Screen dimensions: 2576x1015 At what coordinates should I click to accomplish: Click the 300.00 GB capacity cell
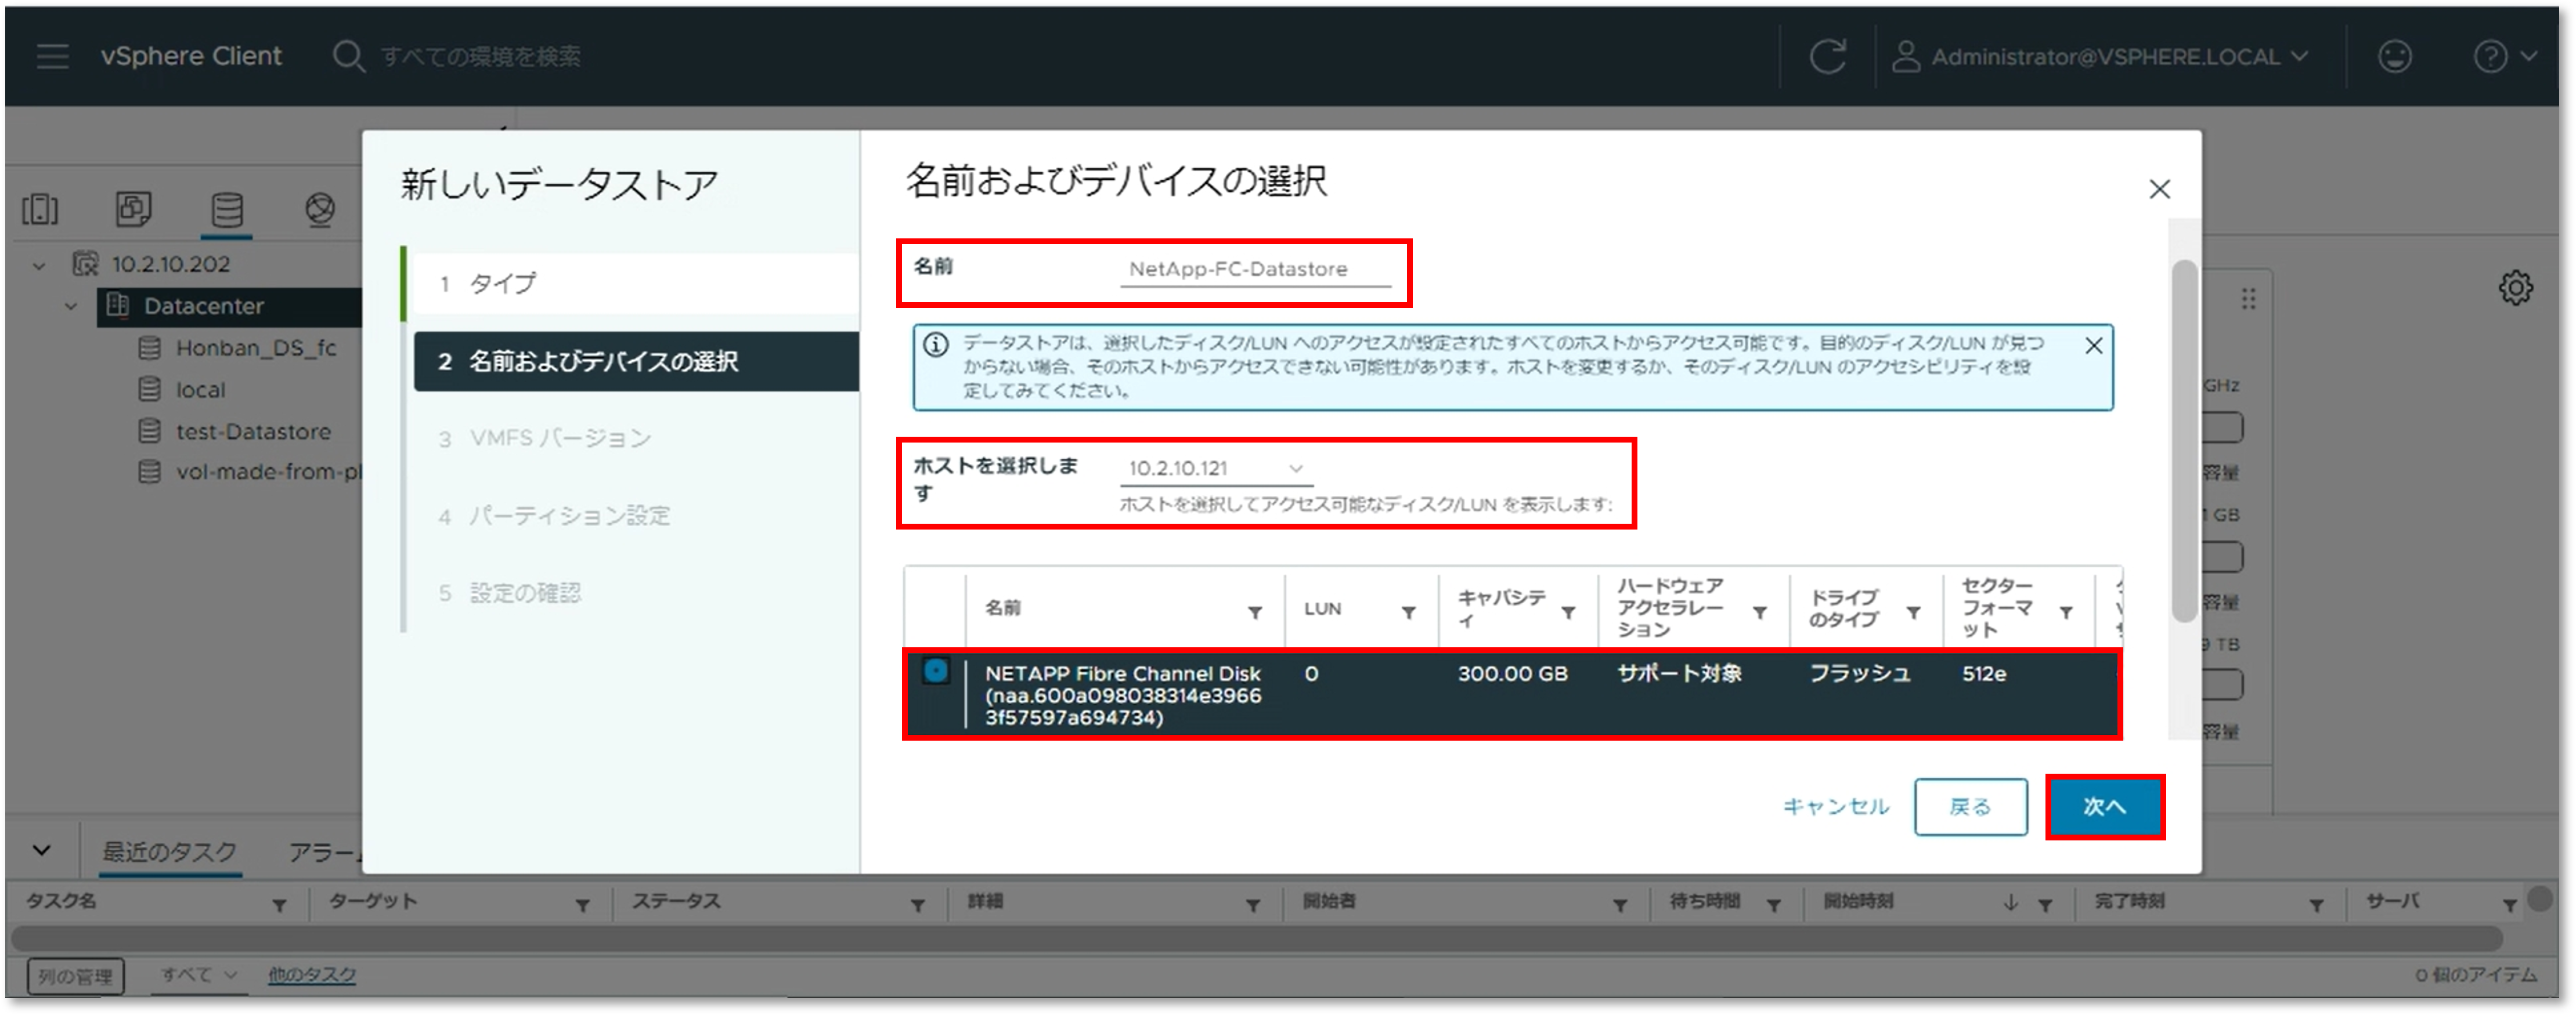pyautogui.click(x=1512, y=673)
